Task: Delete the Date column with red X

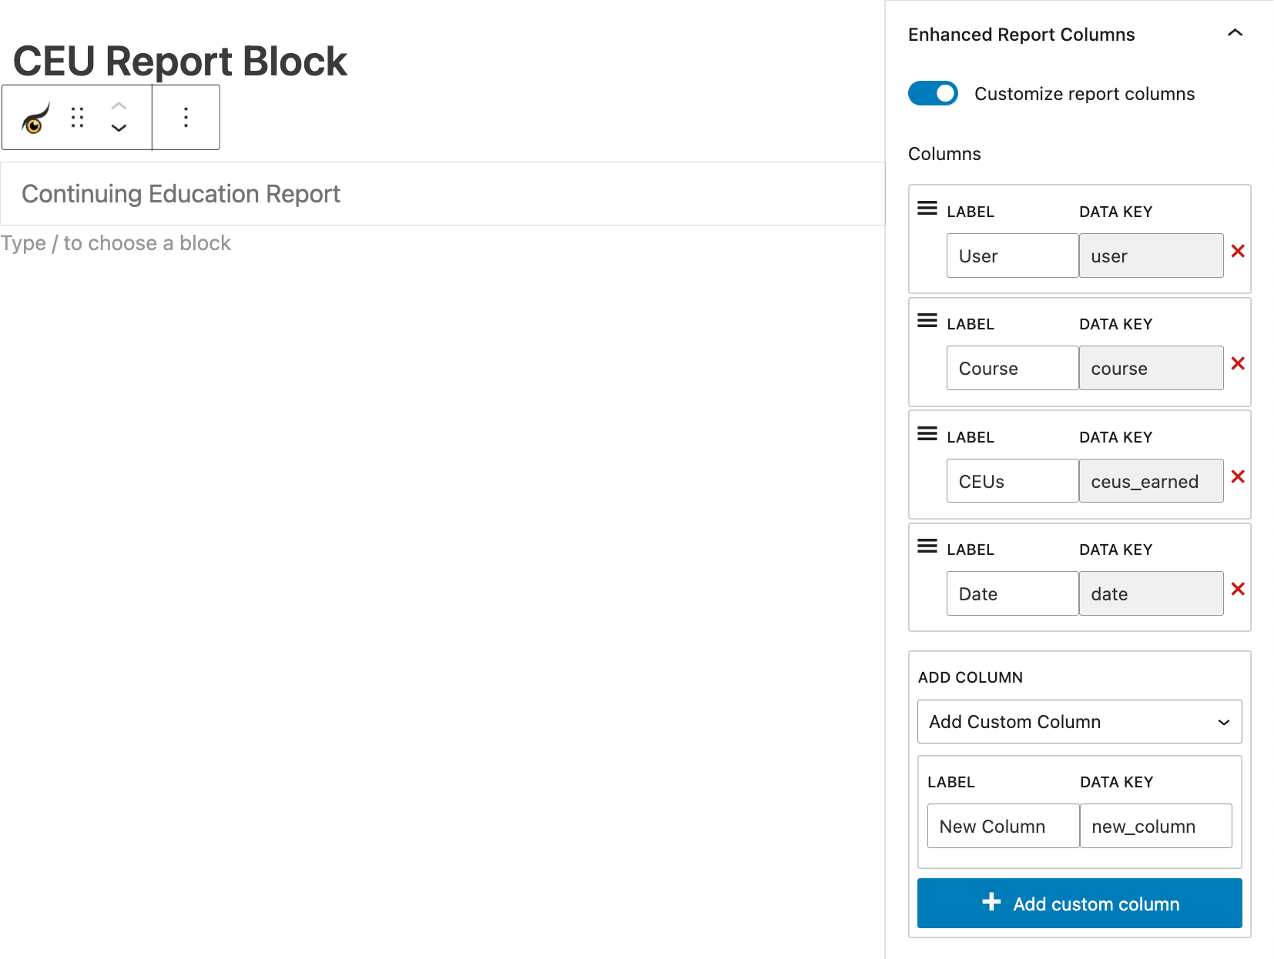Action: 1239,589
